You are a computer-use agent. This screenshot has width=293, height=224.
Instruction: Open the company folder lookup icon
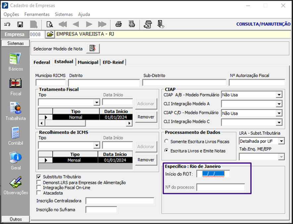[x=50, y=34]
